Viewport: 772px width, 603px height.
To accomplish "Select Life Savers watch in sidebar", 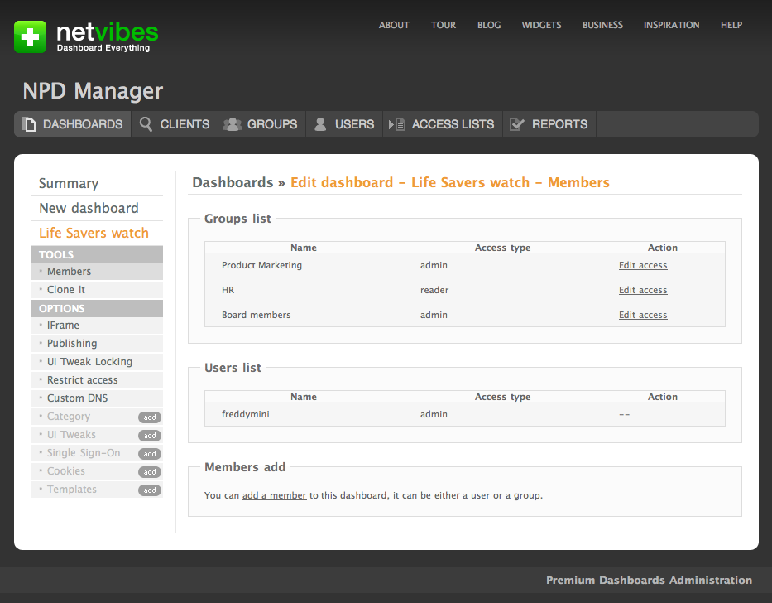I will [97, 233].
